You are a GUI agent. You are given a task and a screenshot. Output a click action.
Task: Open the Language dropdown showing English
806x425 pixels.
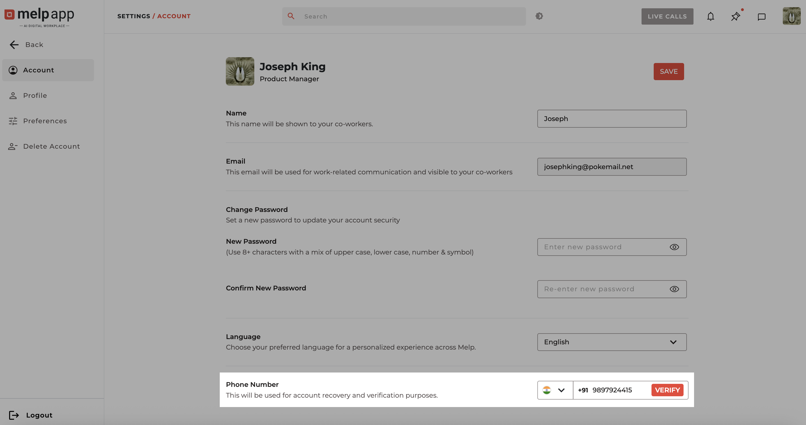coord(612,342)
